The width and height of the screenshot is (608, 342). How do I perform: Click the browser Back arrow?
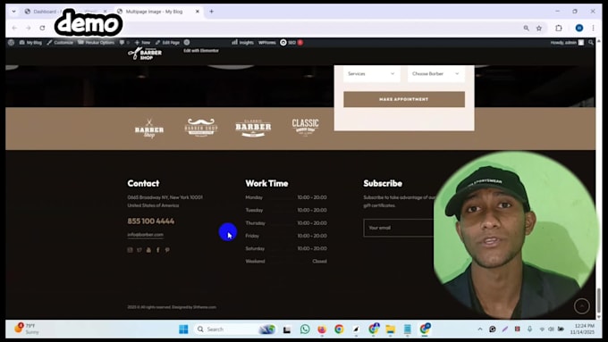(14, 28)
